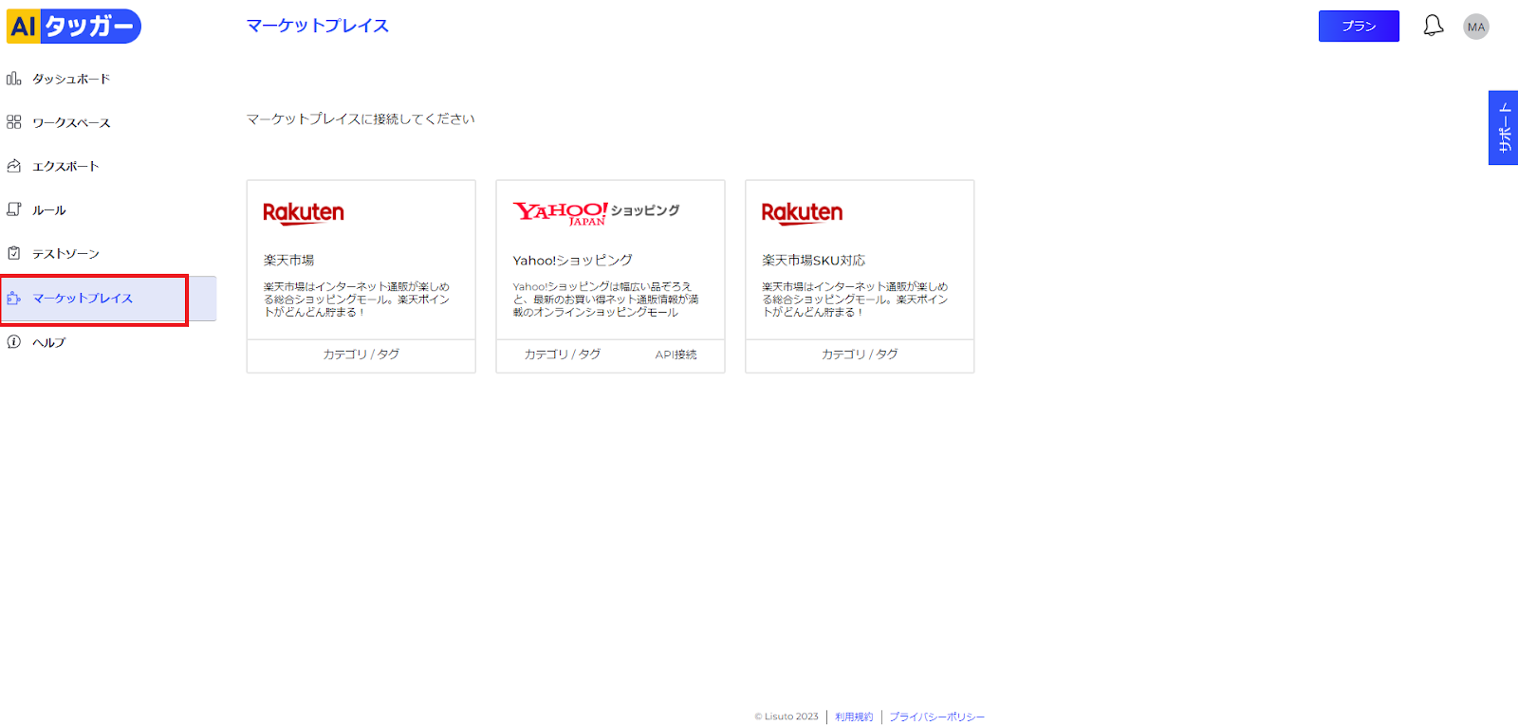Click the 楽天市場SKU対応 card title
Image resolution: width=1518 pixels, height=726 pixels.
[x=813, y=260]
